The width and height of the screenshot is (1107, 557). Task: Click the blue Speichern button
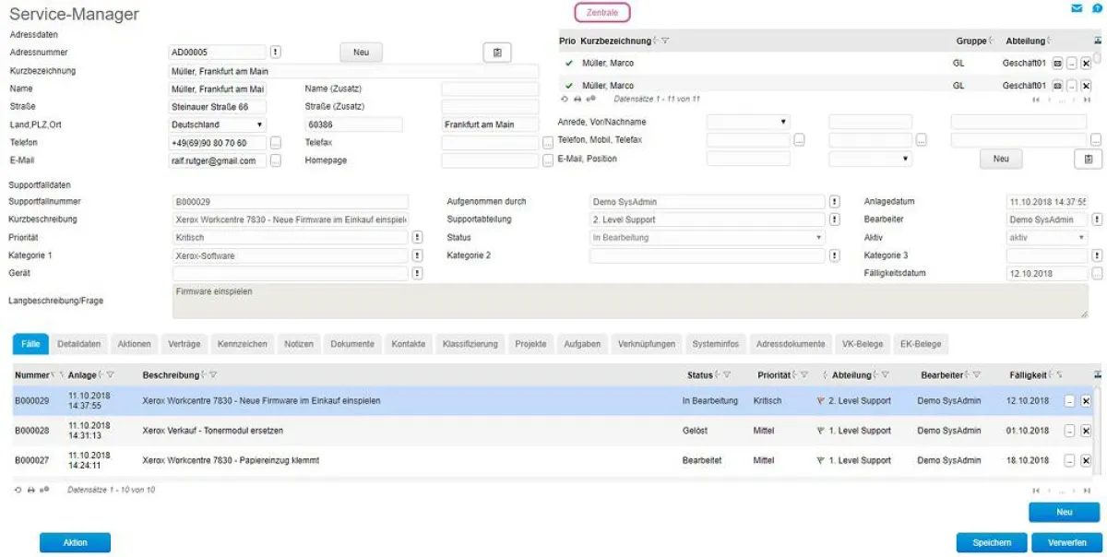[x=990, y=543]
